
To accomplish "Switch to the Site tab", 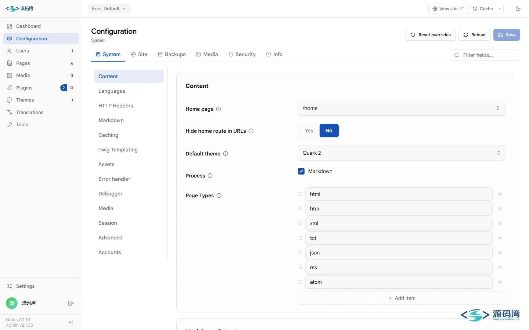I will click(x=139, y=54).
